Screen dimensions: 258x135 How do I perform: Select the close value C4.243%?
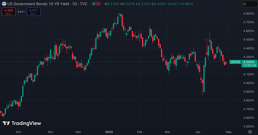(x=158, y=4)
